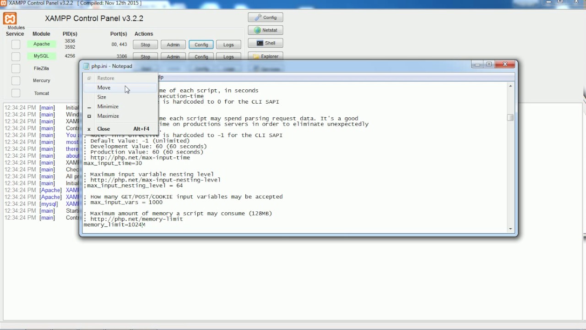586x330 pixels.
Task: Choose Move from the Notepad system menu
Action: click(x=120, y=88)
